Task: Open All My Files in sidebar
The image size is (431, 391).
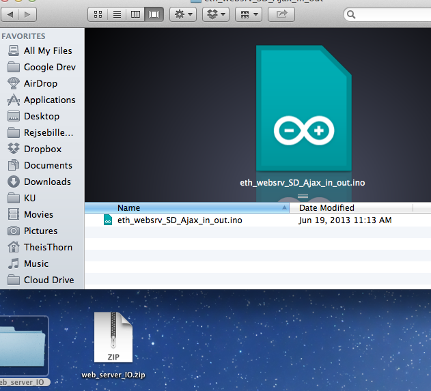Action: click(40, 50)
